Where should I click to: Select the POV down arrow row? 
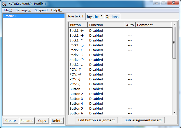coord(120,79)
